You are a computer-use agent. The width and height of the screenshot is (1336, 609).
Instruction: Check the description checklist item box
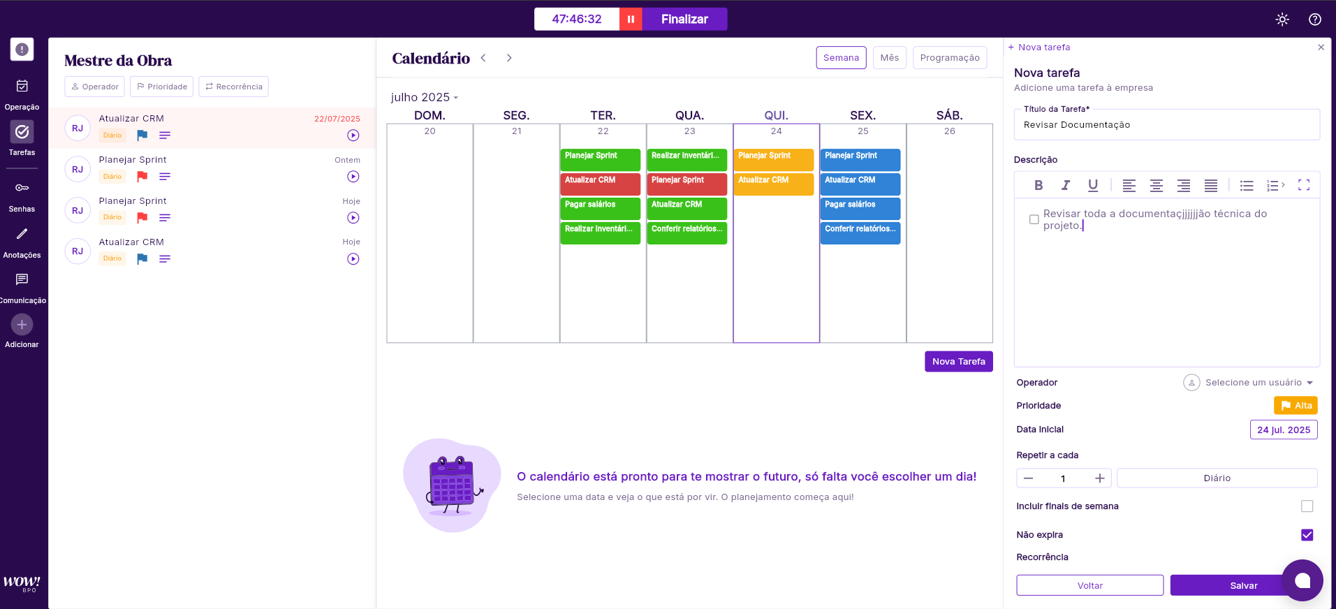(1034, 219)
